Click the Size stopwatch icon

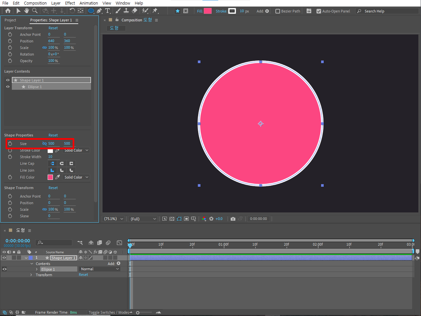10,144
